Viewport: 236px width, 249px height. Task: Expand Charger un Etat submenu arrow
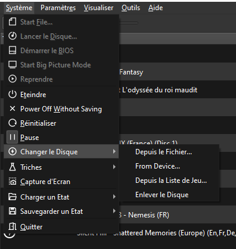point(114,197)
